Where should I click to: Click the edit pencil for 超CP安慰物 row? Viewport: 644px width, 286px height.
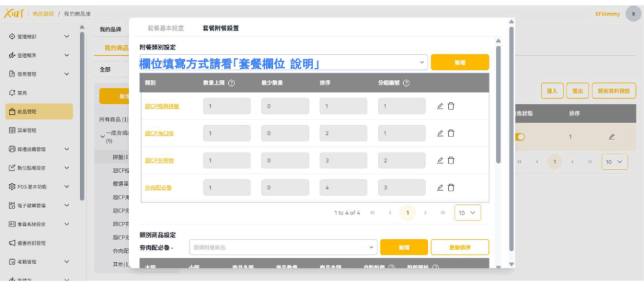click(x=440, y=160)
